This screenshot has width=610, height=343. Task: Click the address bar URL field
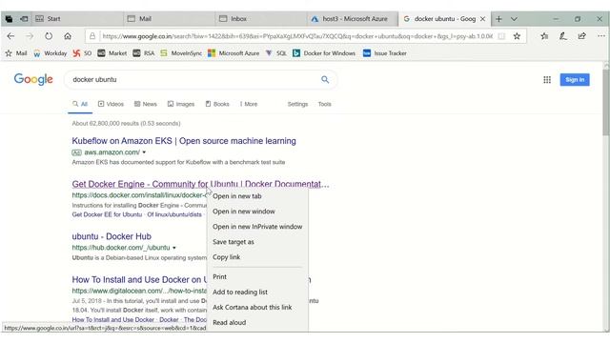point(297,36)
